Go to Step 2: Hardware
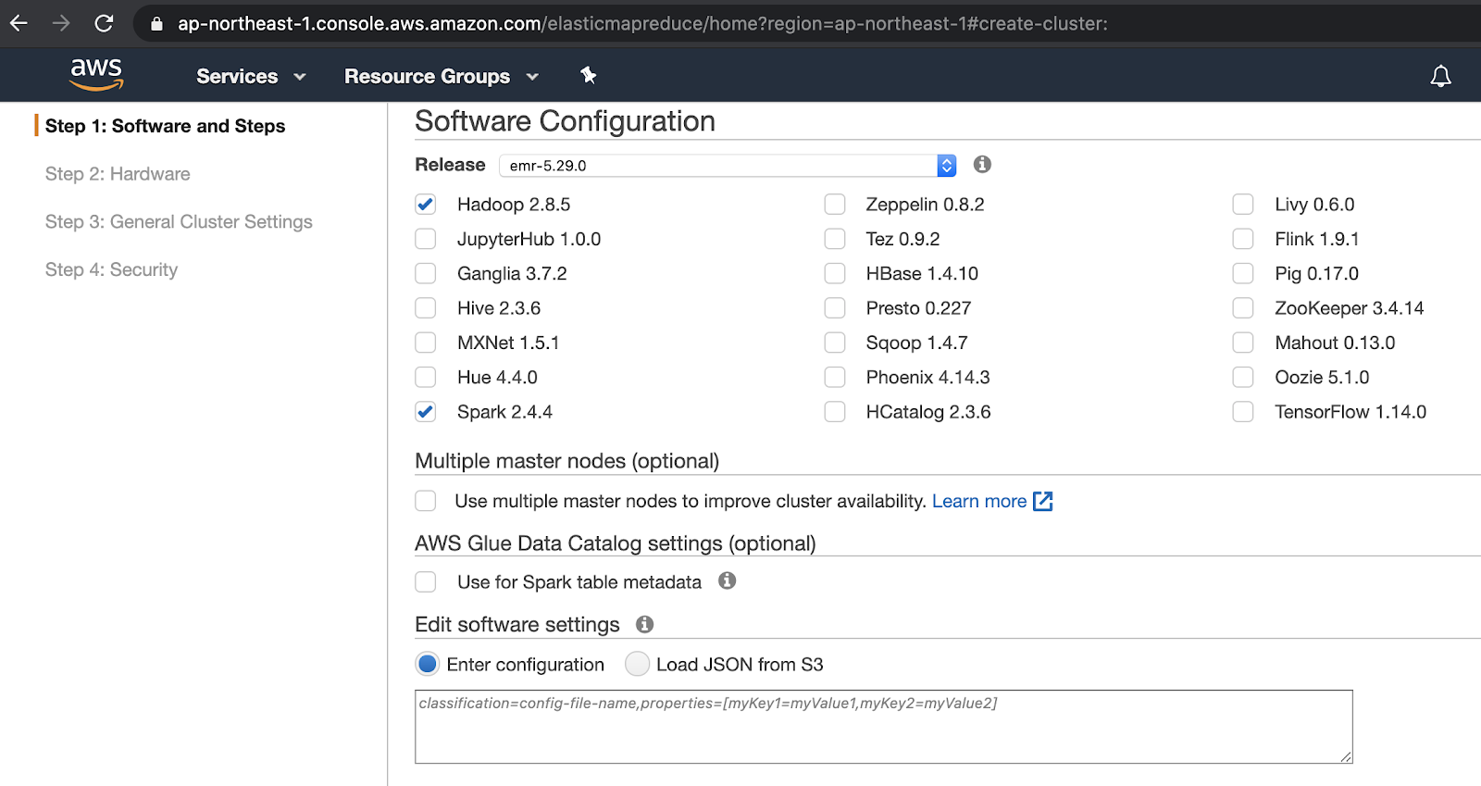Screen dimensions: 1481x786 pos(118,174)
